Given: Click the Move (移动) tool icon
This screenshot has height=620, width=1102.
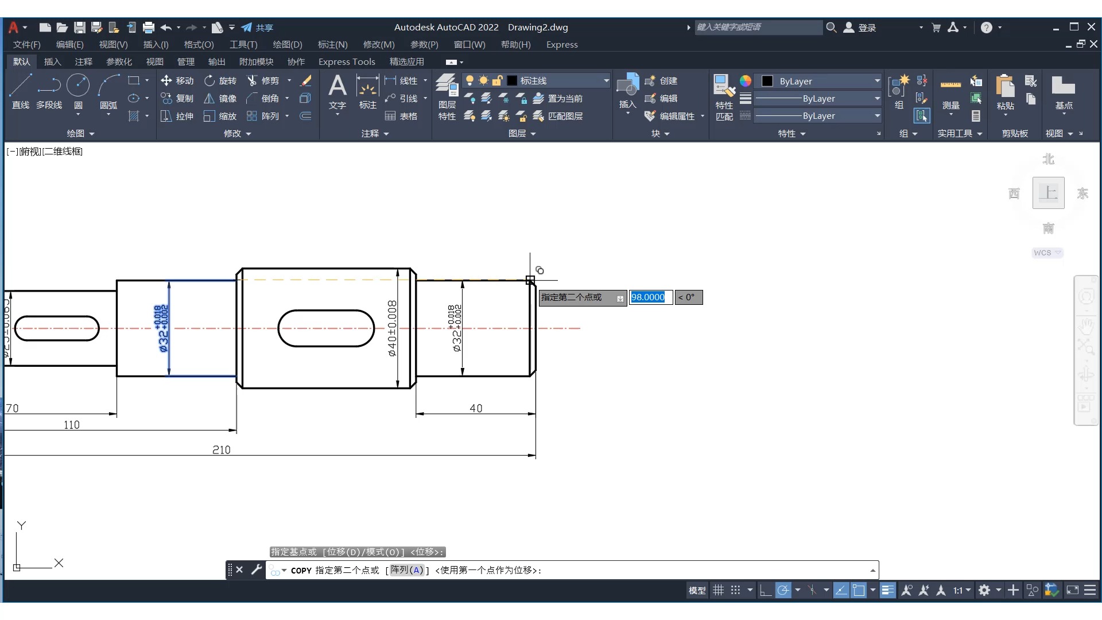Looking at the screenshot, I should (166, 80).
